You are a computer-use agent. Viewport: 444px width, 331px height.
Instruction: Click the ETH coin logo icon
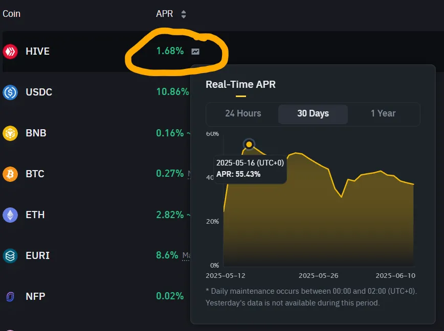(10, 215)
